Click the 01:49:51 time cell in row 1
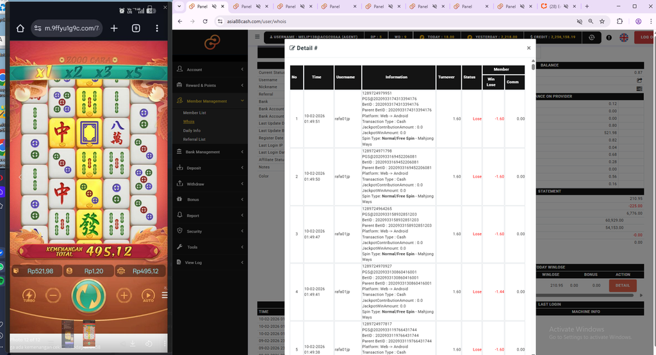Image resolution: width=656 pixels, height=355 pixels. (x=318, y=119)
